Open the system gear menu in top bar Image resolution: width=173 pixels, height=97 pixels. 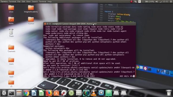171,2
